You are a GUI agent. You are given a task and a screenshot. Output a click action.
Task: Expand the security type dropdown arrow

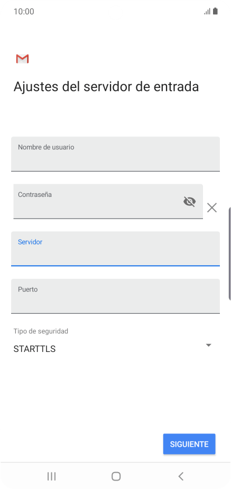[209, 345]
